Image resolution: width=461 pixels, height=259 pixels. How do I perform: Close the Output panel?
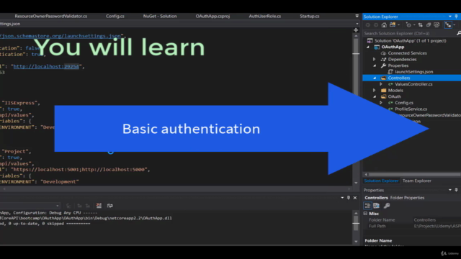click(355, 198)
